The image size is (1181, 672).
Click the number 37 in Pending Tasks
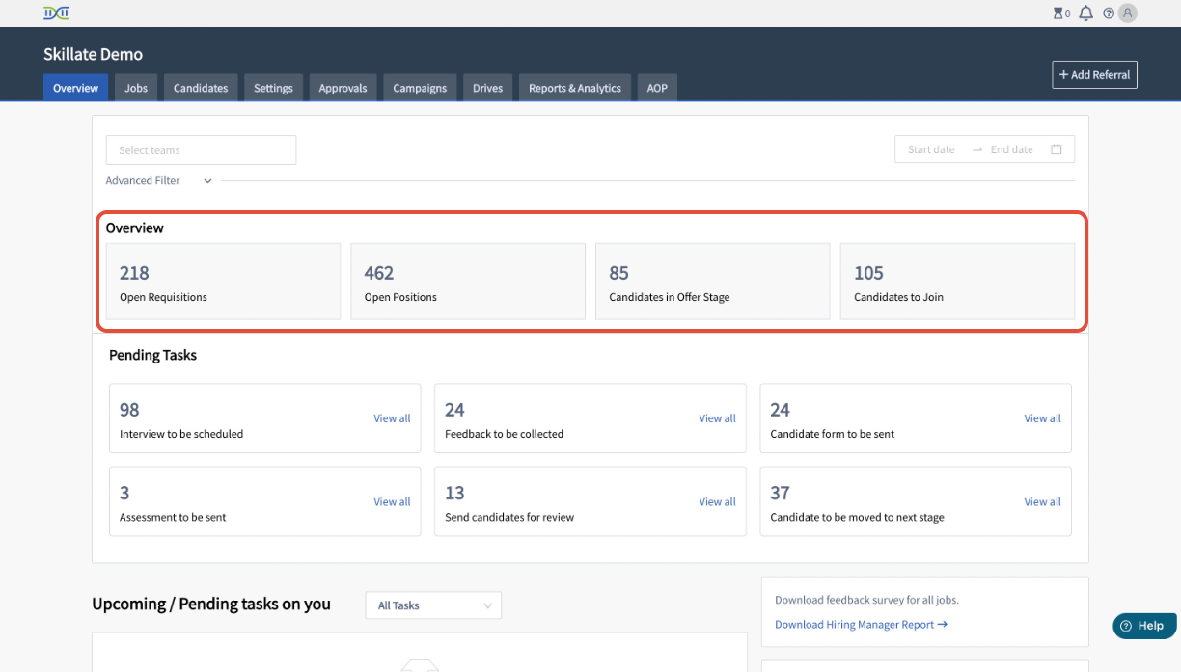click(x=781, y=493)
